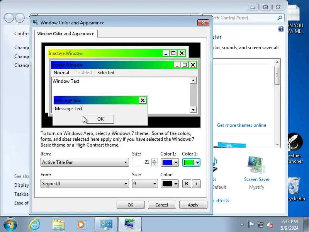This screenshot has height=232, width=309.
Task: Open Windows Explorer folder on taskbar
Action: point(58,225)
